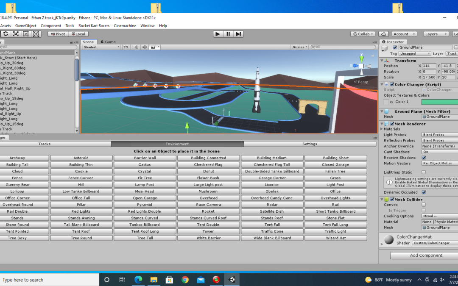The height and width of the screenshot is (286, 458).
Task: Click the ColorChangerMat material sphere
Action: [389, 239]
